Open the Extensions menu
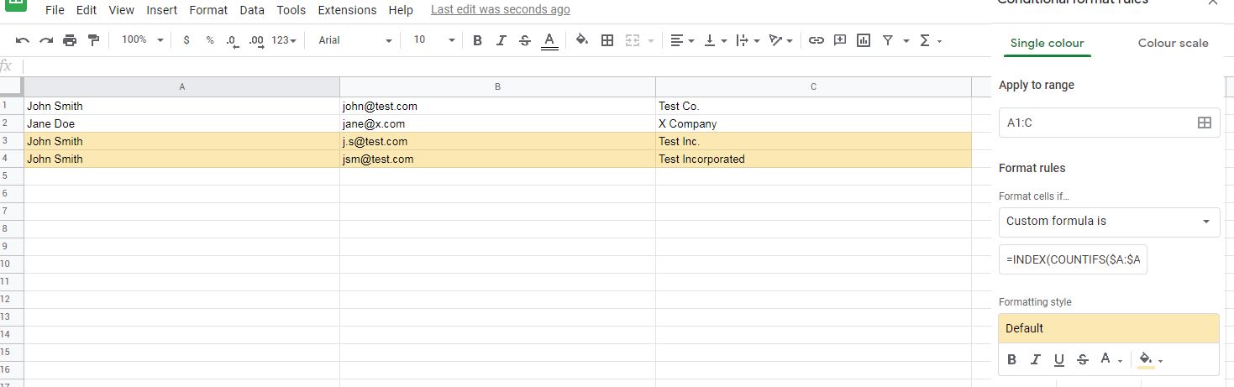Image resolution: width=1234 pixels, height=387 pixels. click(x=347, y=10)
